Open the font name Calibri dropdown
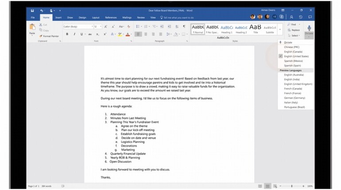 click(91, 26)
